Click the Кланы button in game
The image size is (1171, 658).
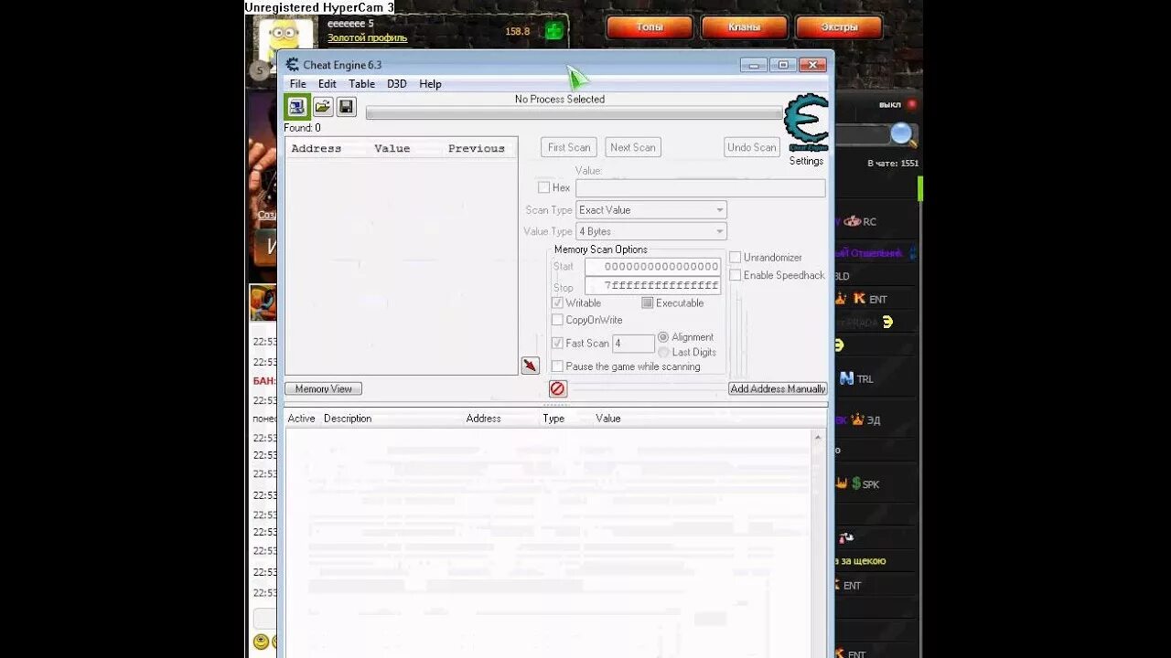[744, 27]
